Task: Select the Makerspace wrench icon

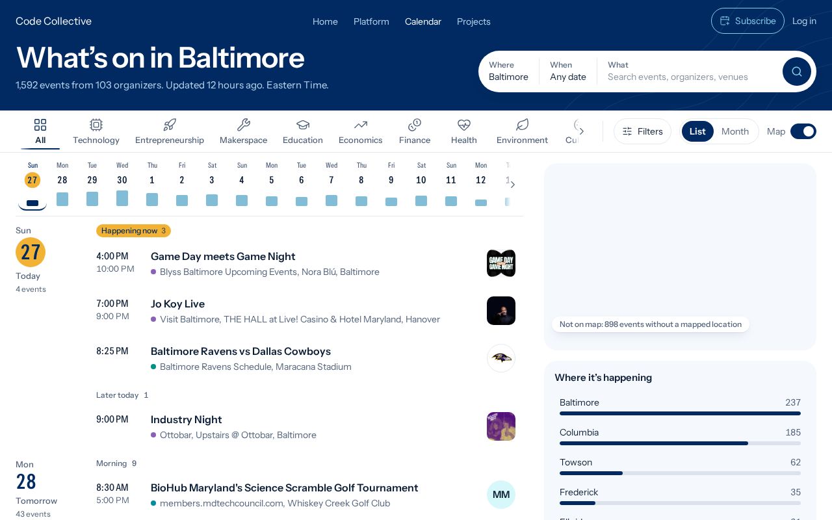Action: (244, 125)
